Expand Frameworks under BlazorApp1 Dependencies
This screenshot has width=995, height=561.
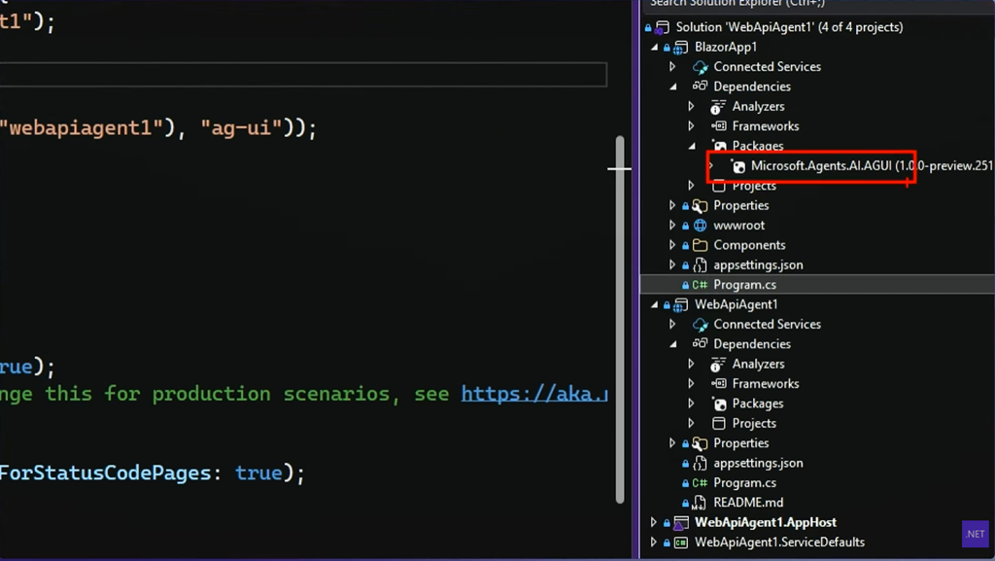(x=692, y=126)
